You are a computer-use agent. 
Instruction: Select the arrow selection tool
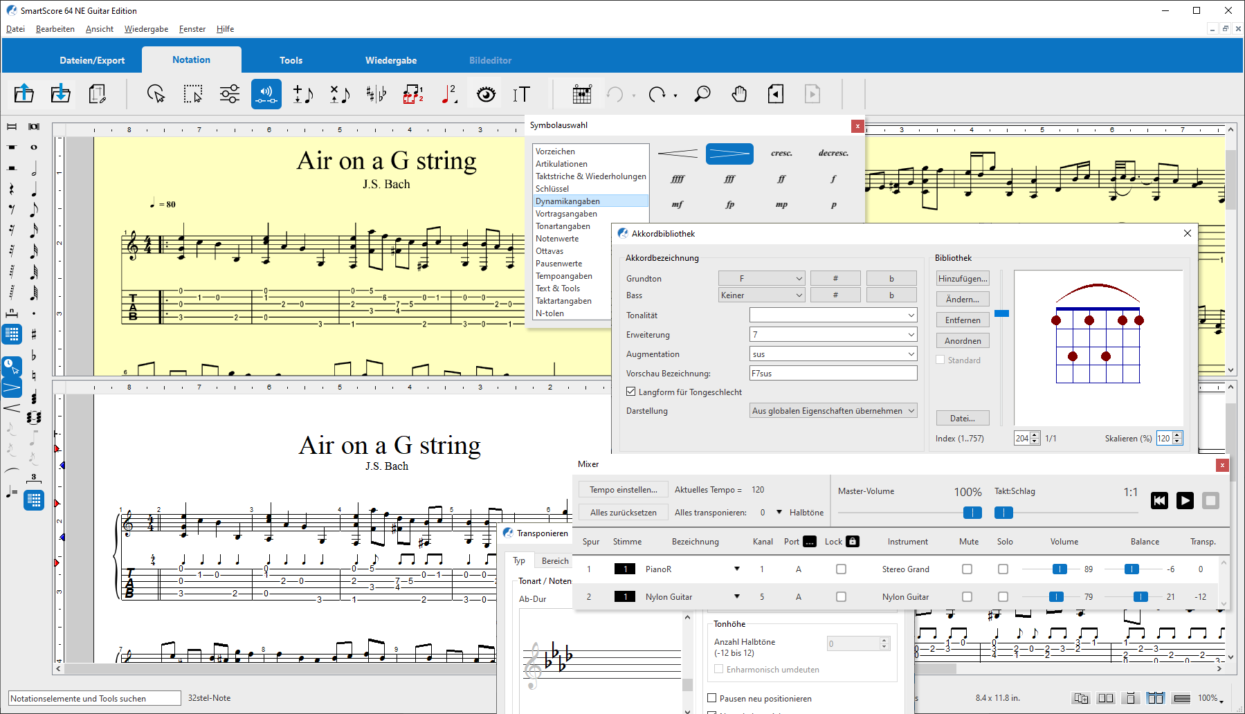coord(156,94)
